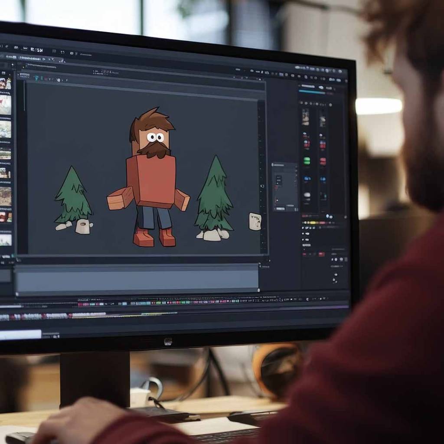Screen dimensions: 444x444
Task: Click the cyan tool icon in canvas toolbar
Action: click(37, 78)
